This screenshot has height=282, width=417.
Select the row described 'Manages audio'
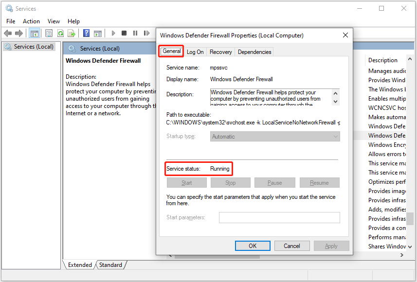[x=387, y=71]
